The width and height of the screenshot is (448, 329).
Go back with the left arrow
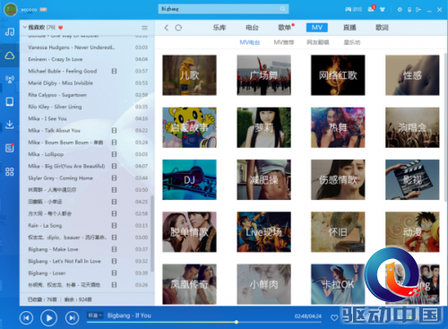tap(167, 28)
